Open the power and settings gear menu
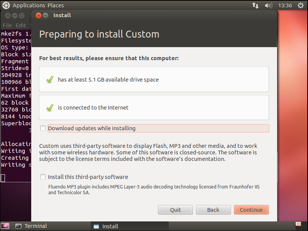The image size is (308, 231). 300,5
